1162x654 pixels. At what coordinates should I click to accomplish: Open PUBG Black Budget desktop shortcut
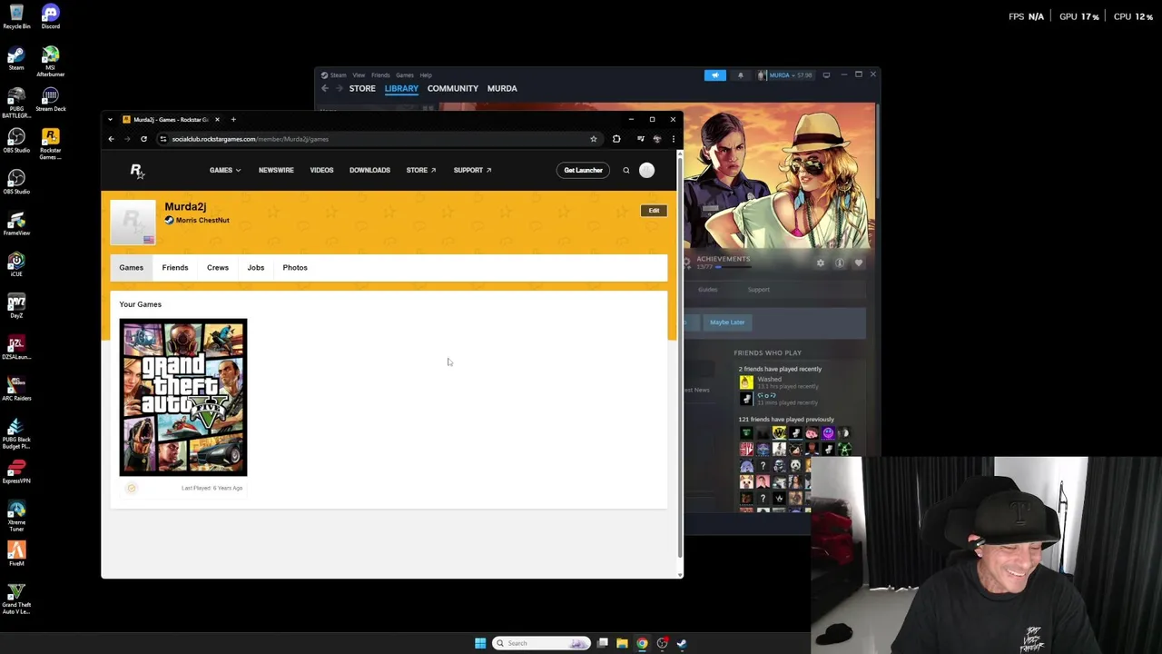pos(16,433)
